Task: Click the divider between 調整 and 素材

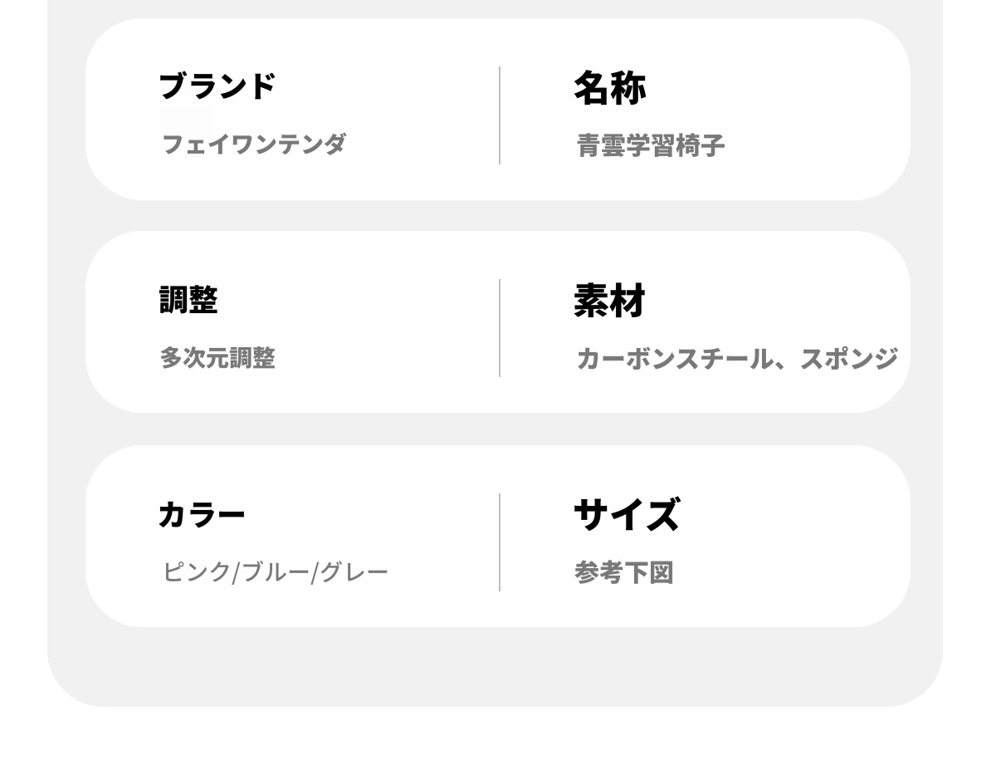Action: click(500, 328)
